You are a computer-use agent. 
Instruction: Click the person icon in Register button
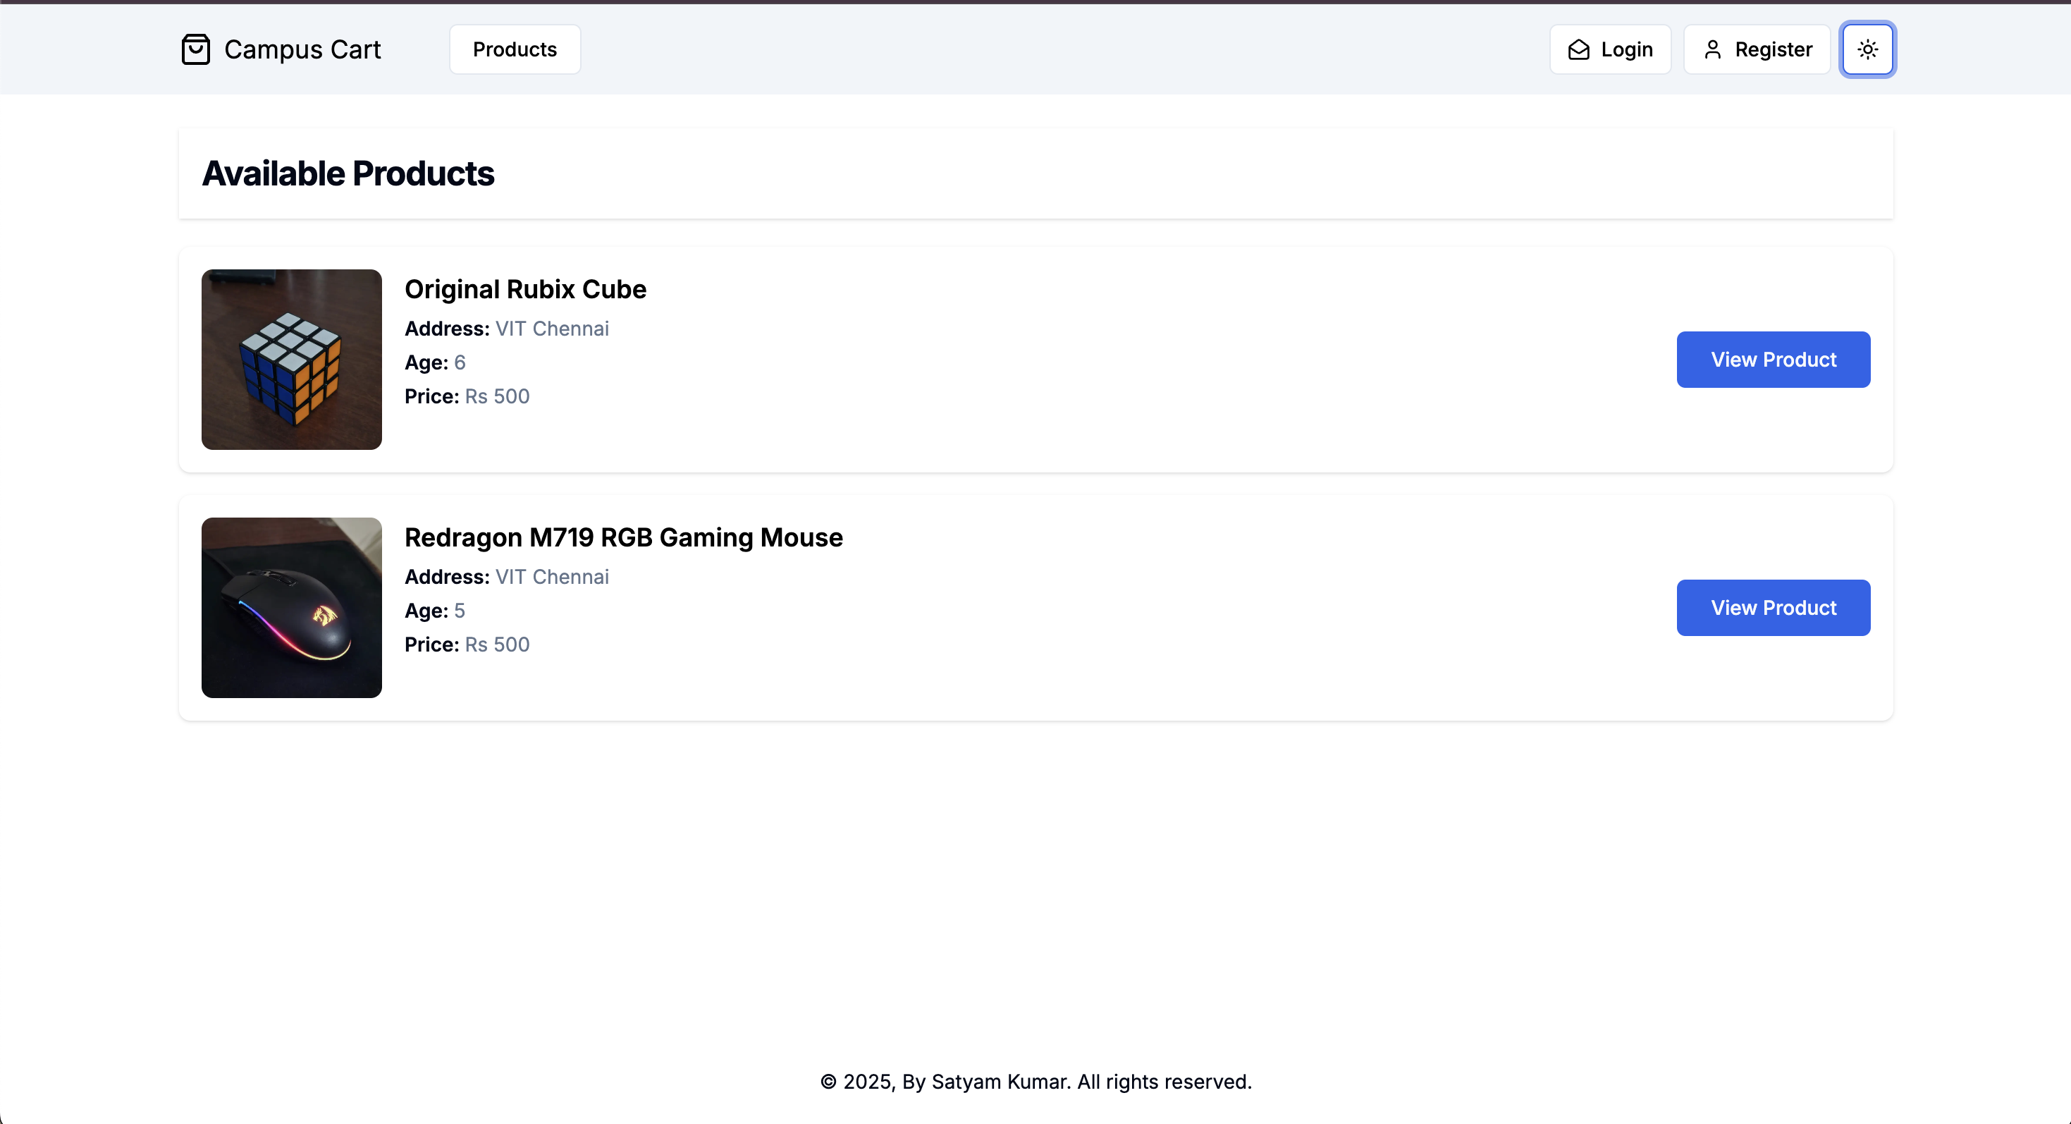click(1712, 50)
